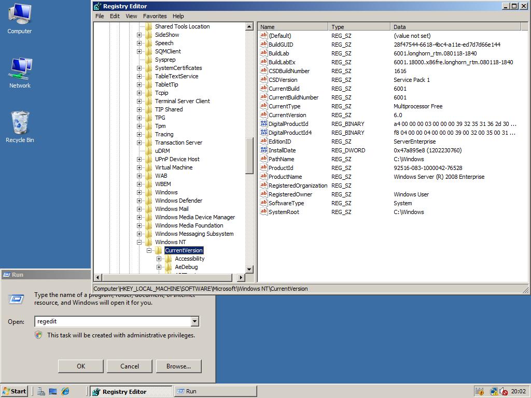Click the Tcpip folder icon
The image size is (531, 398).
pyautogui.click(x=149, y=93)
